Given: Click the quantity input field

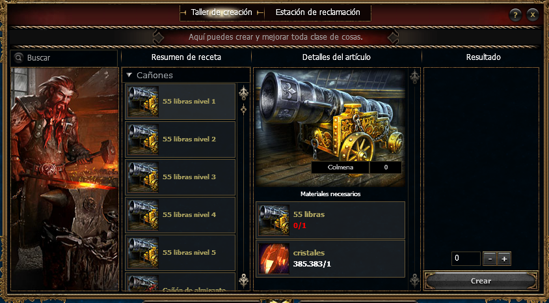Looking at the screenshot, I should point(466,259).
